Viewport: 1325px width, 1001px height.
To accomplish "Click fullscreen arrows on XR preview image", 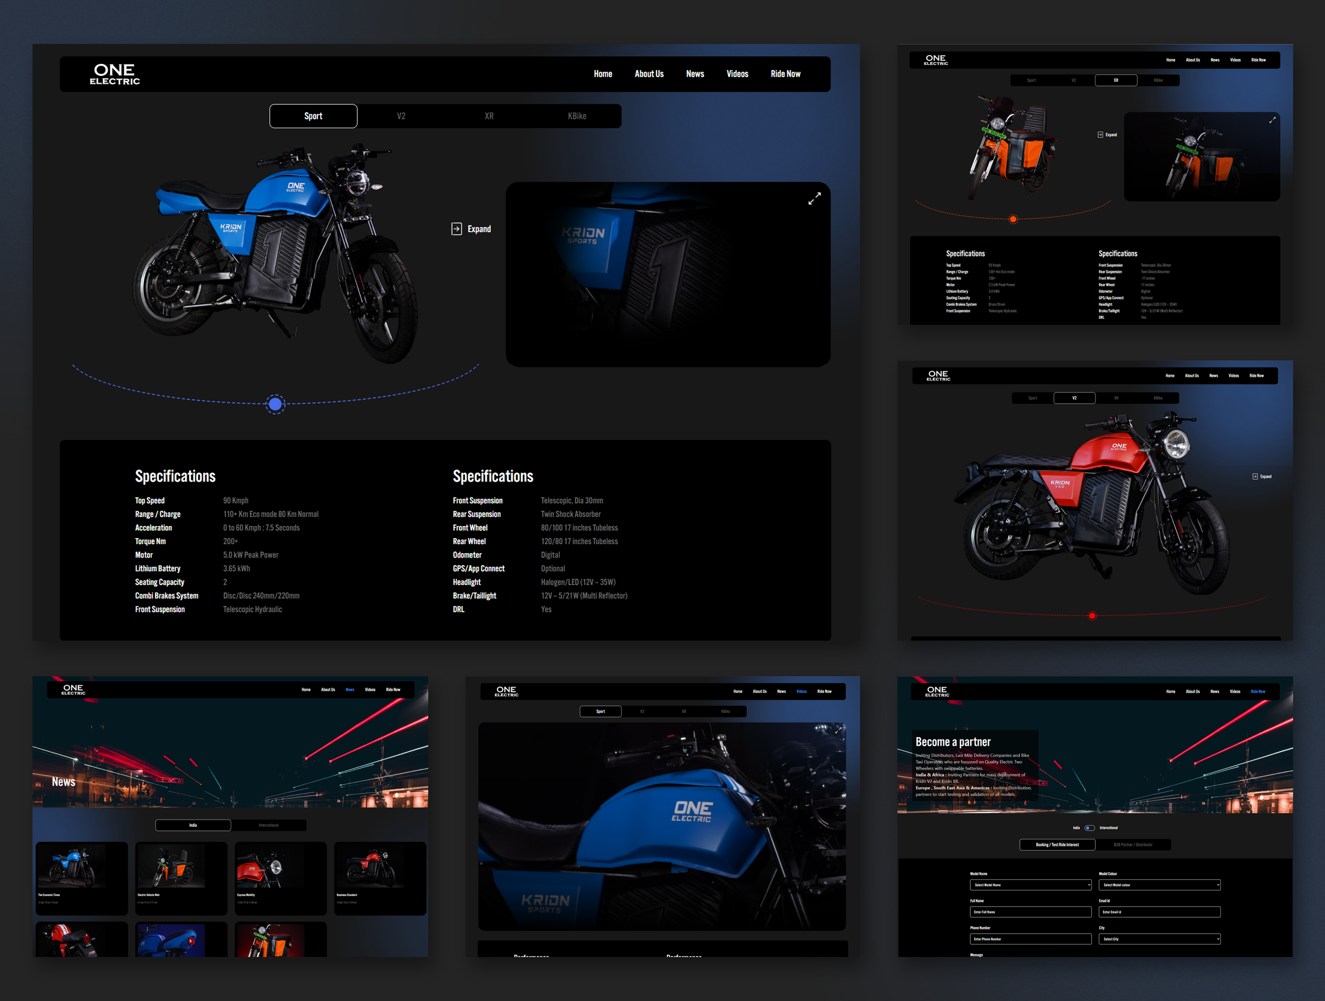I will pos(1272,121).
